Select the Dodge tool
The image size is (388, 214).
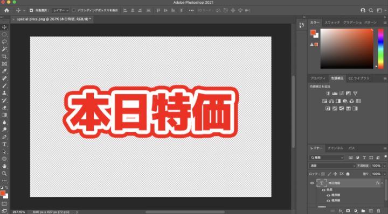click(4, 130)
